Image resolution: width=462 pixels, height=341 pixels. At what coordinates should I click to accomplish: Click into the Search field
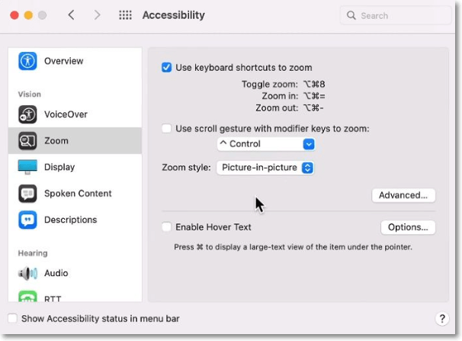click(396, 15)
